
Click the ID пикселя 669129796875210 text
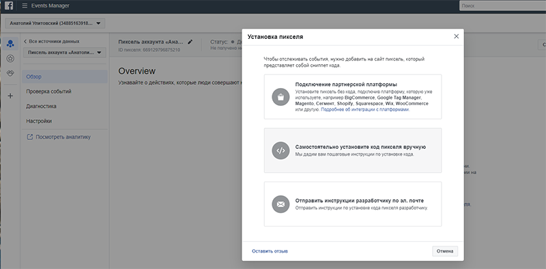[149, 50]
